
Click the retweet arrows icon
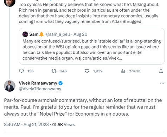click(54, 71)
